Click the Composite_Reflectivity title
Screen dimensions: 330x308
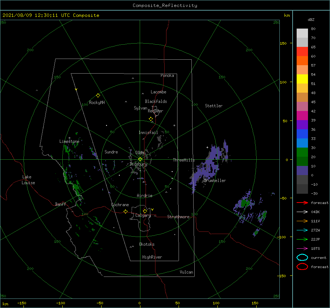165,5
